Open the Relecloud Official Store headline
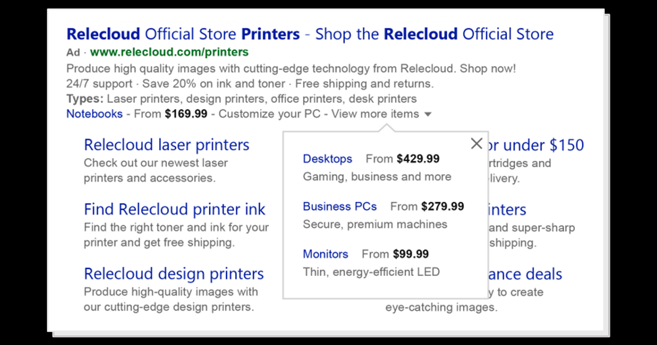 309,34
